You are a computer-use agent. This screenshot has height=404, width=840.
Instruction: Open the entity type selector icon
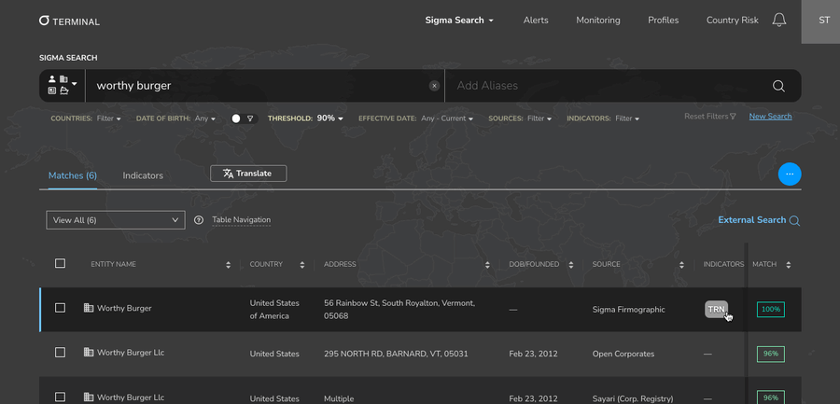[x=62, y=86]
